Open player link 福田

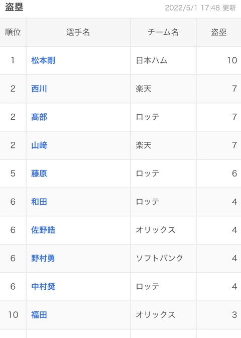pos(39,315)
